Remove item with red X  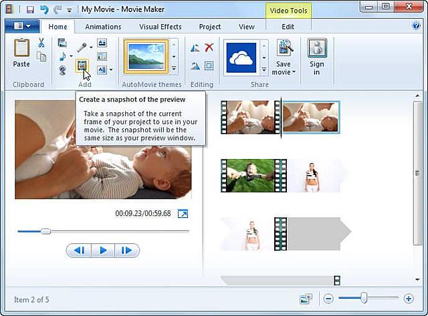tap(209, 47)
